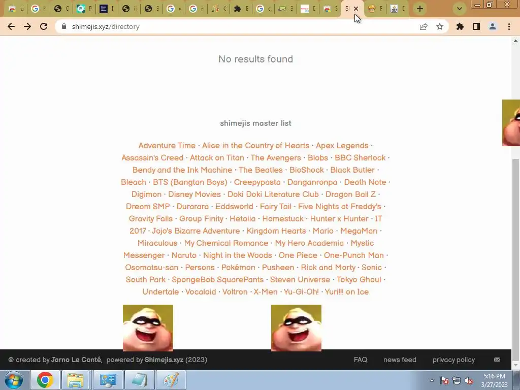520x390 pixels.
Task: Click the vertical scrollbar thumb
Action: pyautogui.click(x=516, y=261)
